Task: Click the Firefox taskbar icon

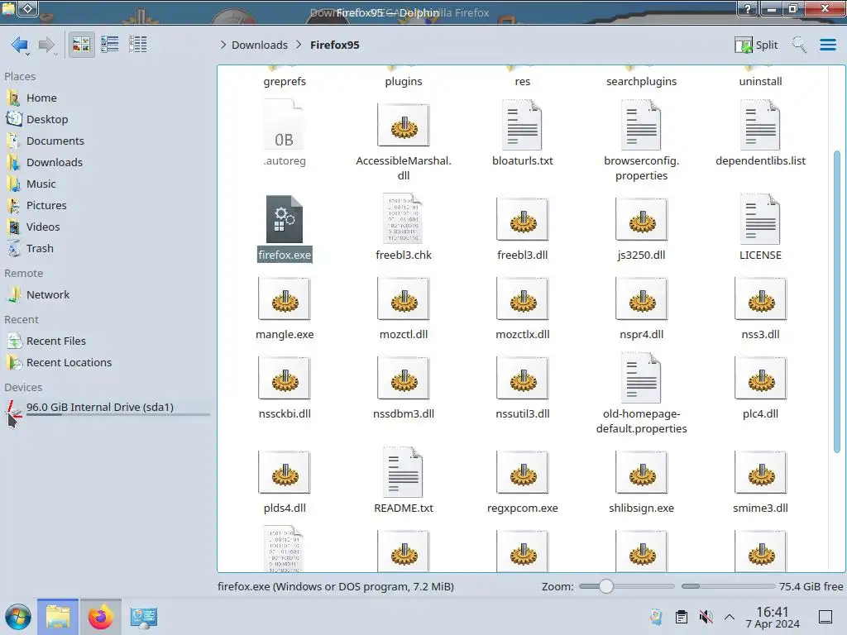Action: click(100, 617)
